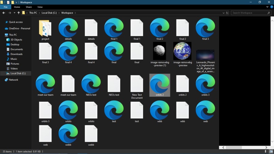Click This PC in the address bar
This screenshot has width=274, height=154.
click(33, 13)
